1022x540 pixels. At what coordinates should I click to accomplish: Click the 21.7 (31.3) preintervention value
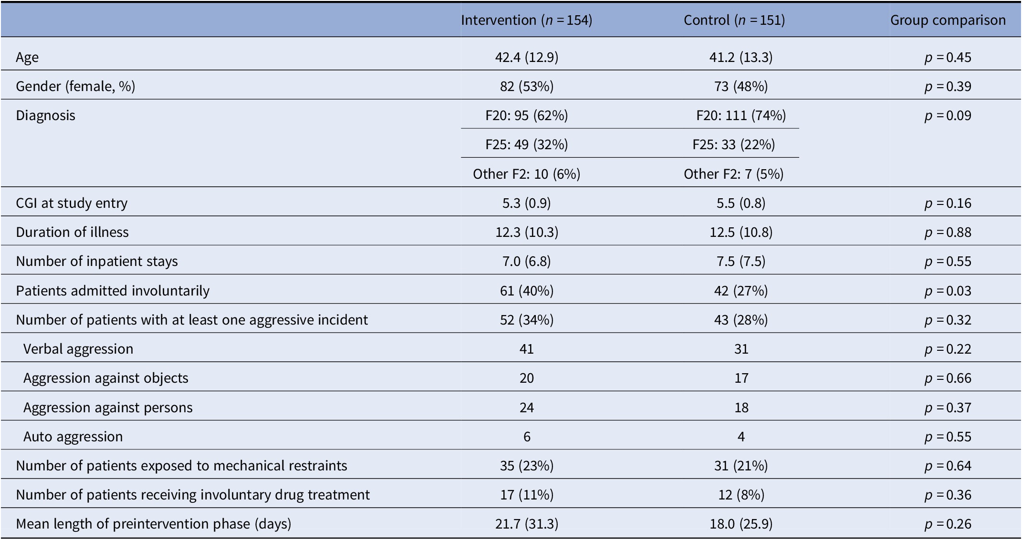tap(526, 524)
